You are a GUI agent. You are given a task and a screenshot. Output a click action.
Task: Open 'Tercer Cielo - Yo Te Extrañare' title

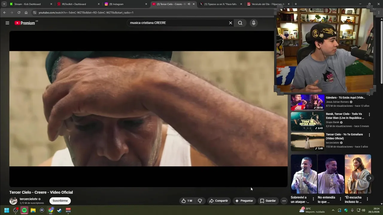coord(344,136)
